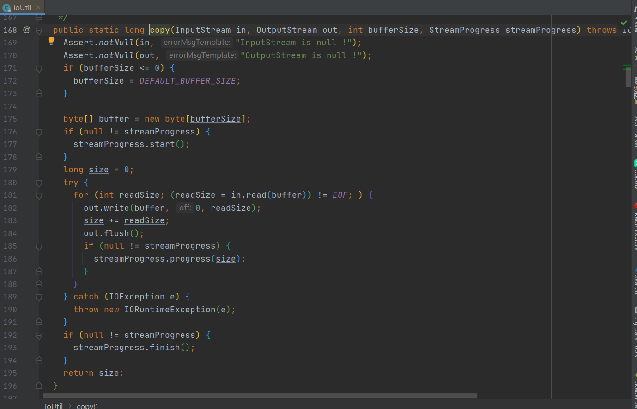Image resolution: width=637 pixels, height=409 pixels.
Task: Click line number 175 in the gutter
Action: tap(10, 119)
